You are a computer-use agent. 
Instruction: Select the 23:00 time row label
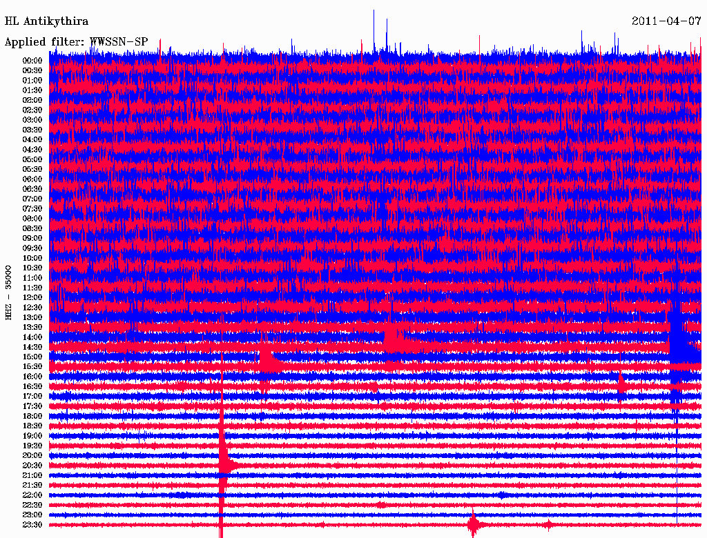coord(32,515)
